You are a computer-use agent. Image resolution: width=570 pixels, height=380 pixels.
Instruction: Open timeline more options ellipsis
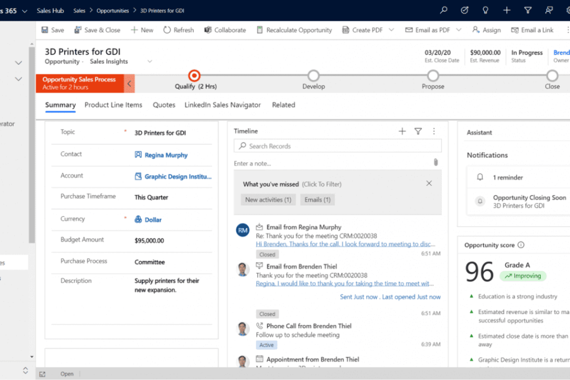434,131
